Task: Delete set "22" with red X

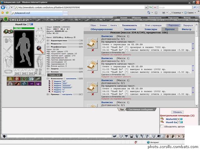Action: click(x=52, y=81)
